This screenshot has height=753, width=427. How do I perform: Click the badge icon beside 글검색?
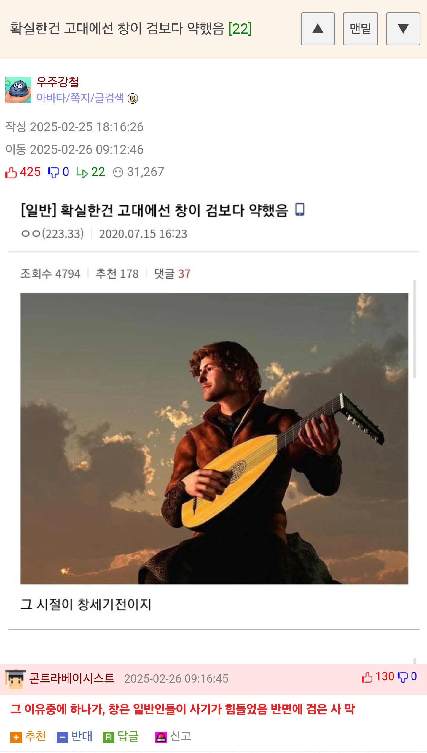point(133,98)
